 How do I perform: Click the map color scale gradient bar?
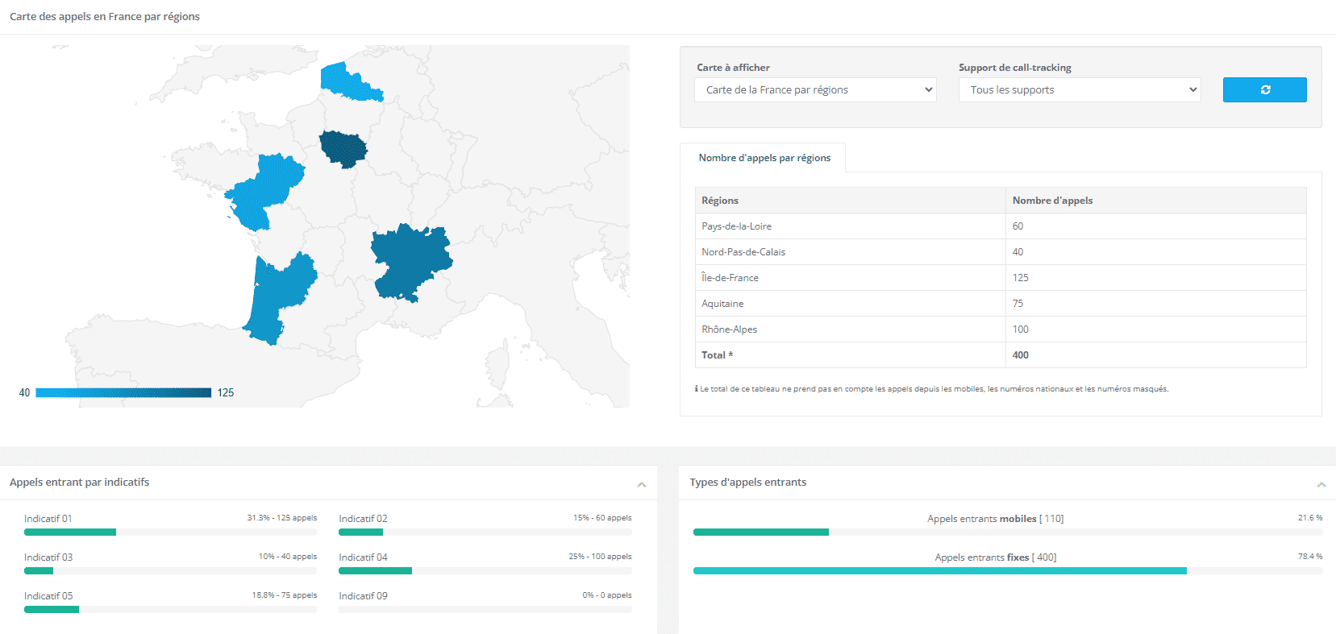coord(123,392)
